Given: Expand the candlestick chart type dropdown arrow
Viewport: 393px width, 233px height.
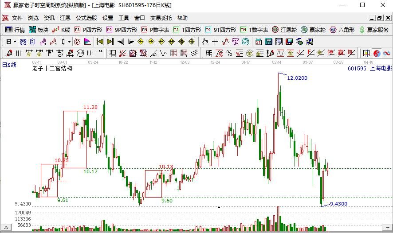Looking at the screenshot, I should click(x=69, y=42).
